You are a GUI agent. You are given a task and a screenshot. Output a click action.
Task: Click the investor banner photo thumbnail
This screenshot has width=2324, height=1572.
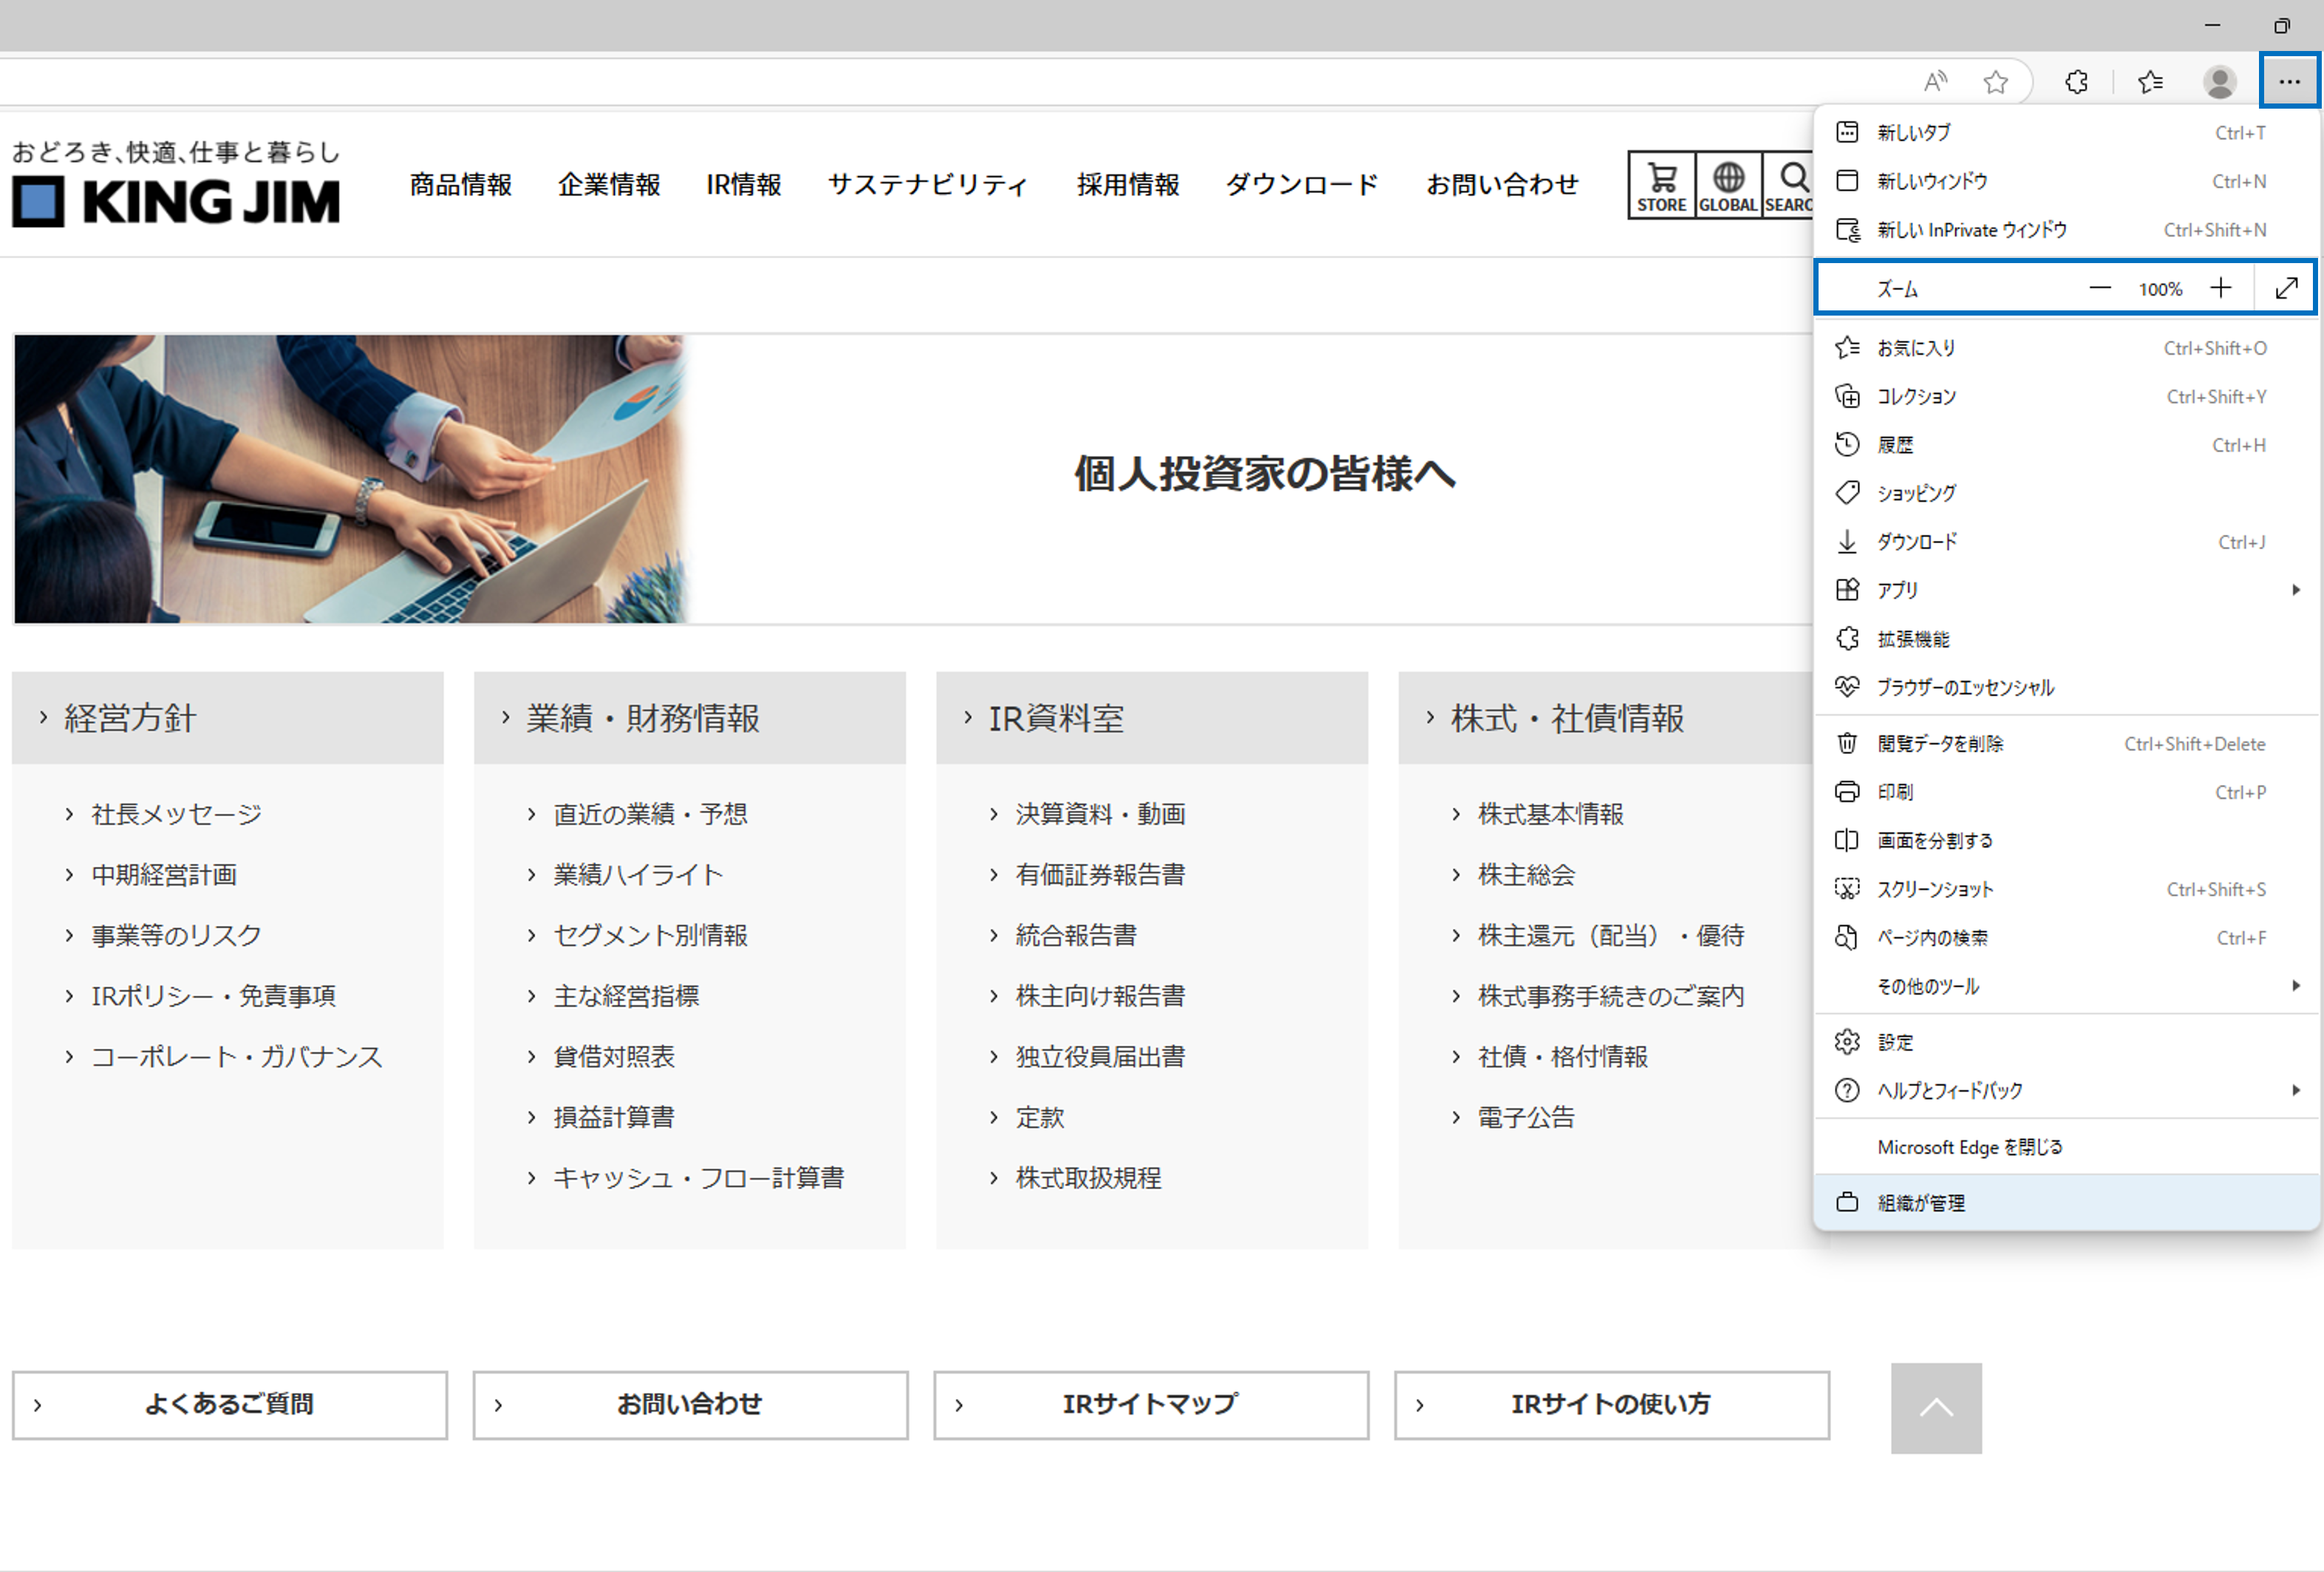pos(350,479)
